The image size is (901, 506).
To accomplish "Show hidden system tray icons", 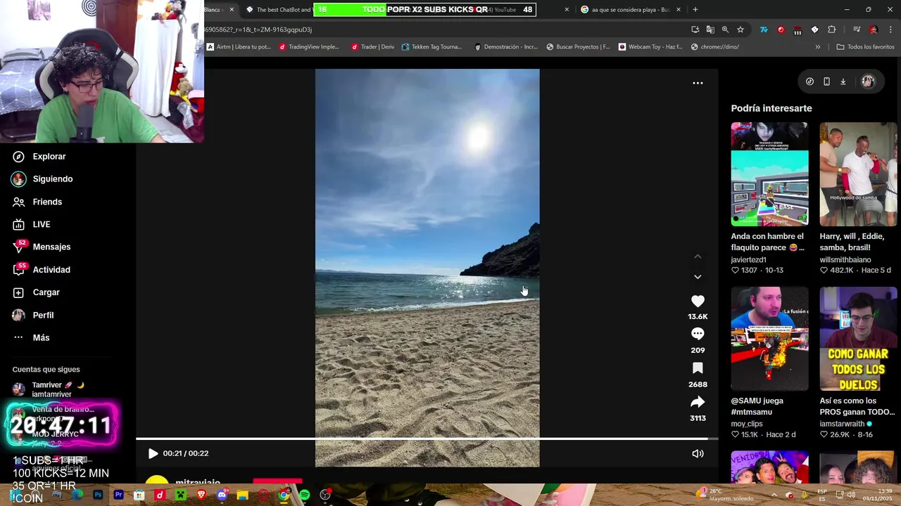I will (x=776, y=495).
